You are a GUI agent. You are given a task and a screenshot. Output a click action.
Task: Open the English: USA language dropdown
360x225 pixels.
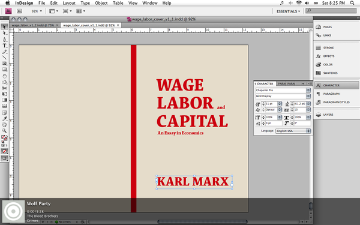293,131
